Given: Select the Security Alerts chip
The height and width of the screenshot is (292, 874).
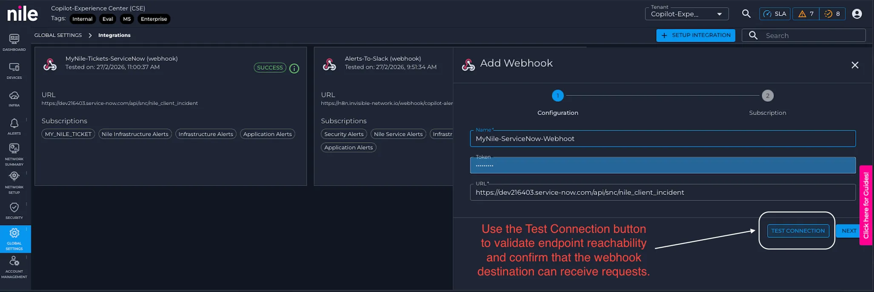Looking at the screenshot, I should [x=344, y=134].
